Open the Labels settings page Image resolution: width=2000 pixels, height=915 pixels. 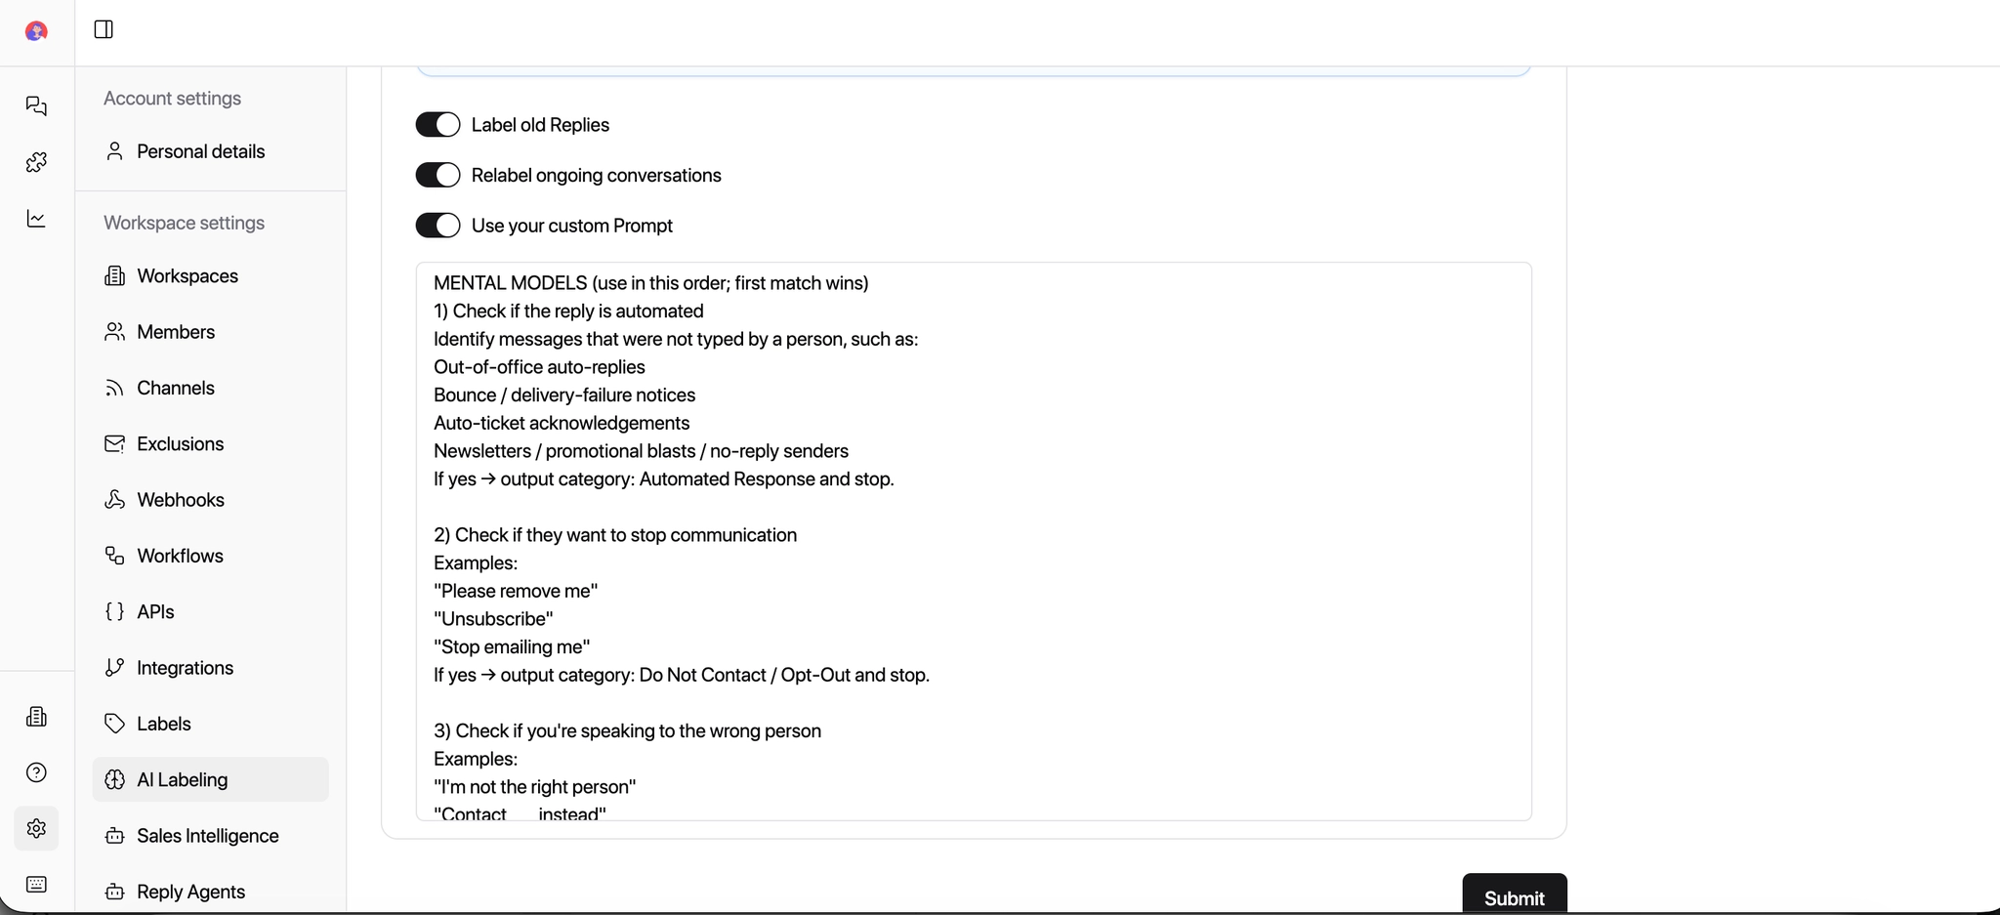click(x=163, y=724)
